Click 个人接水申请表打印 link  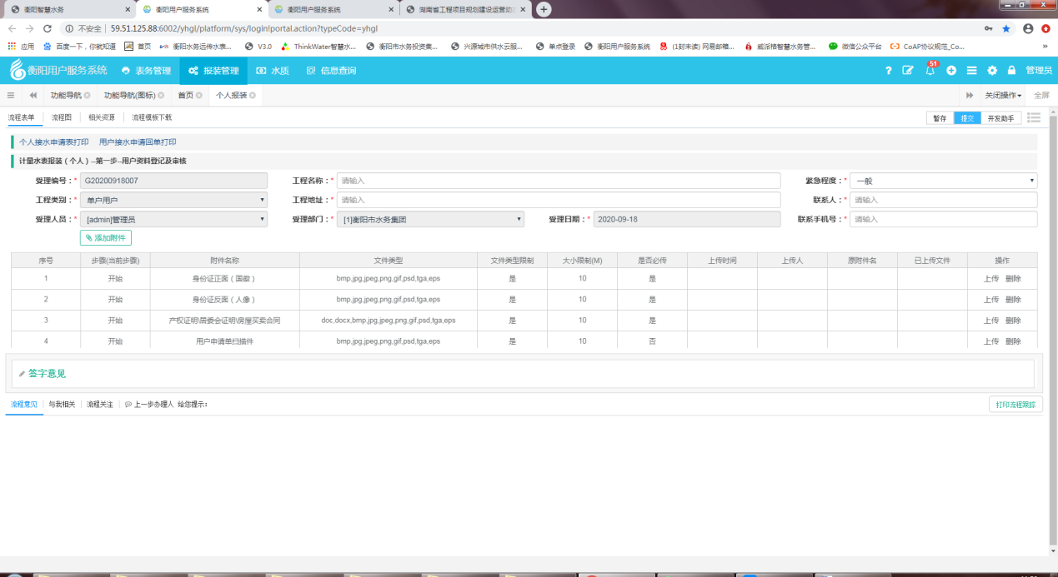[x=54, y=142]
